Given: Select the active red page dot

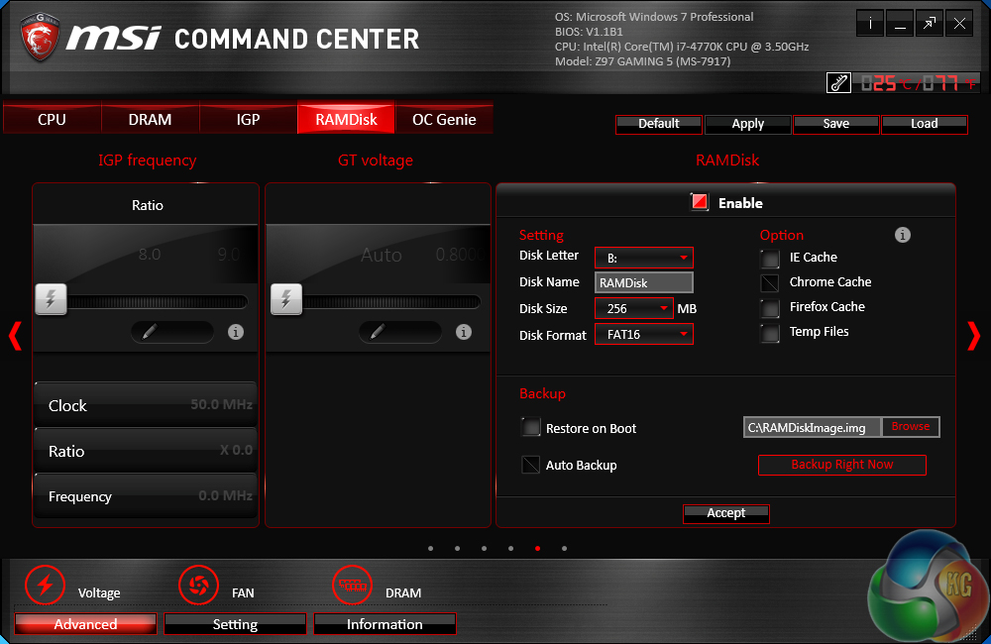Looking at the screenshot, I should point(537,549).
